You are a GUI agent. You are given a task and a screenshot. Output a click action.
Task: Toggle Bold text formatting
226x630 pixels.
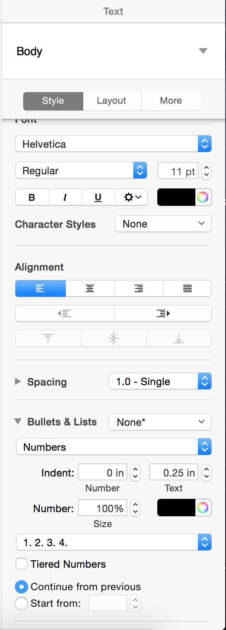click(x=32, y=198)
